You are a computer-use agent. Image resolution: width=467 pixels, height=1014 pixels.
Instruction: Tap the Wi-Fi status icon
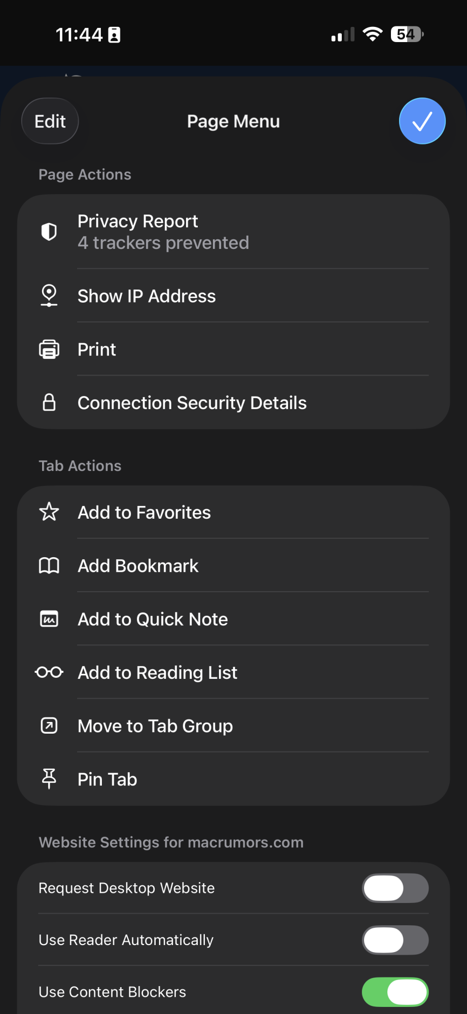(x=373, y=34)
